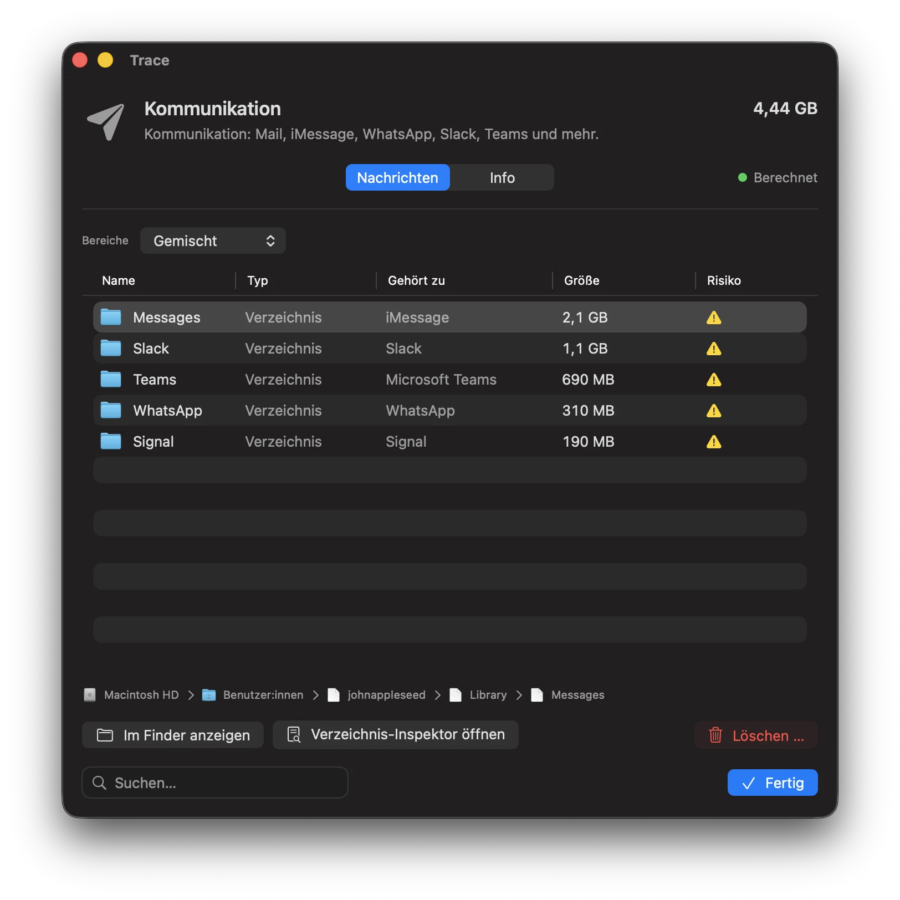Click the johnappleseed document icon in path
This screenshot has width=900, height=900.
click(x=334, y=695)
